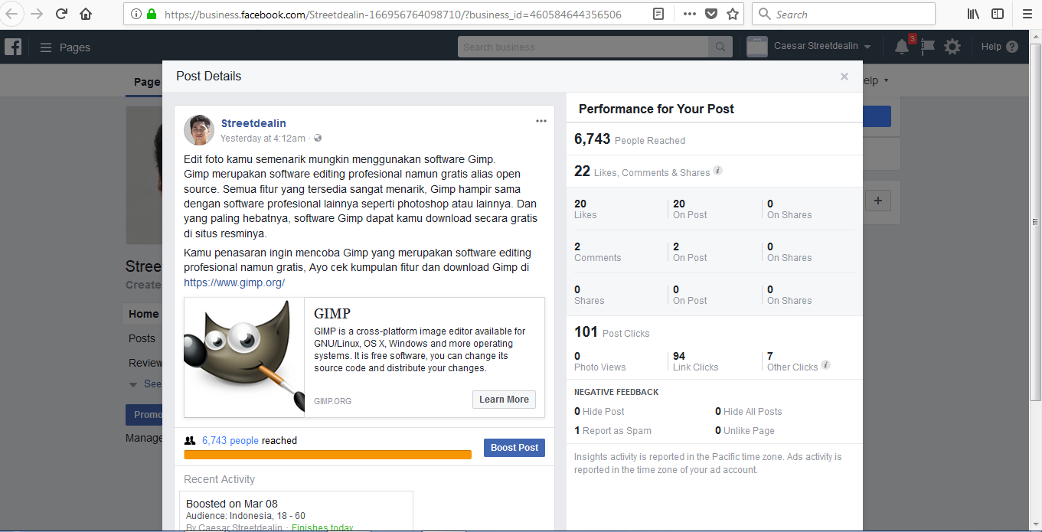The height and width of the screenshot is (532, 1042).
Task: Click 6,743 People Reached performance stat
Action: click(629, 139)
